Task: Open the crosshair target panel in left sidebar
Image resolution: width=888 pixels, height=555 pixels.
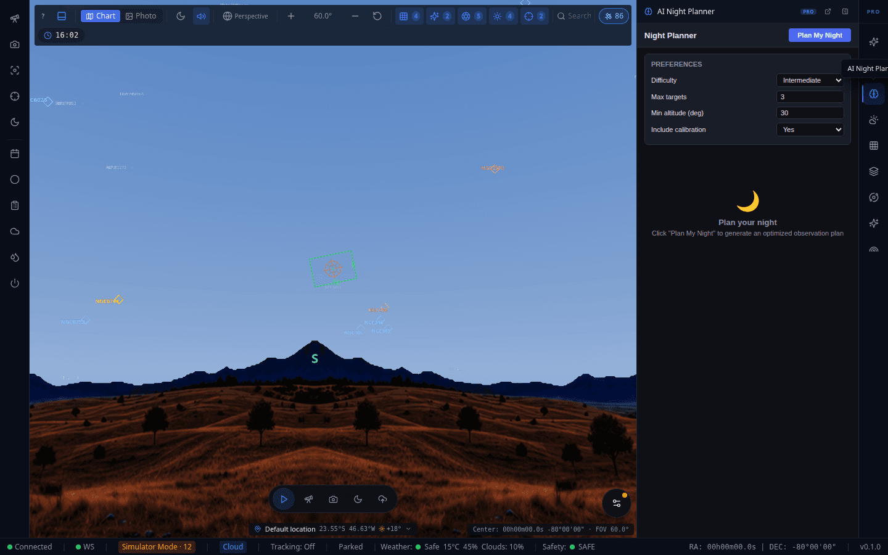Action: point(15,96)
